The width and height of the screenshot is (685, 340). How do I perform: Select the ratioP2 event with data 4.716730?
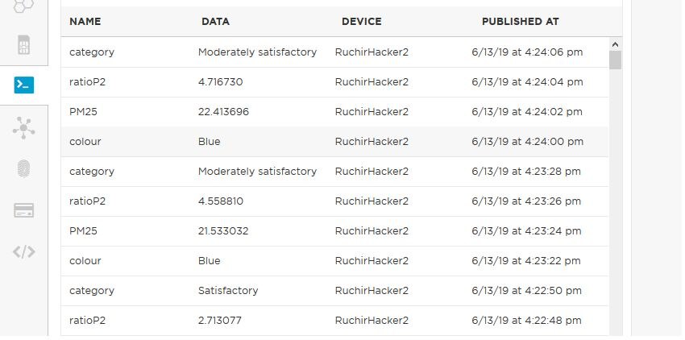[334, 82]
